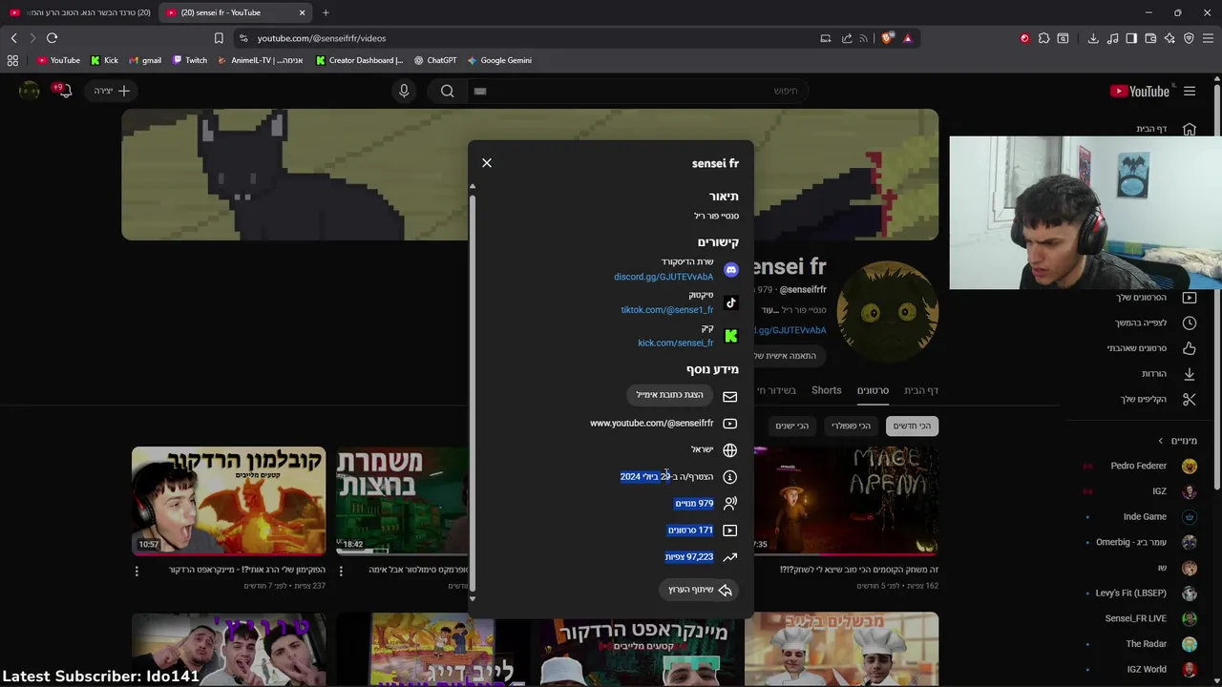Click the address bar URL

tap(322, 38)
